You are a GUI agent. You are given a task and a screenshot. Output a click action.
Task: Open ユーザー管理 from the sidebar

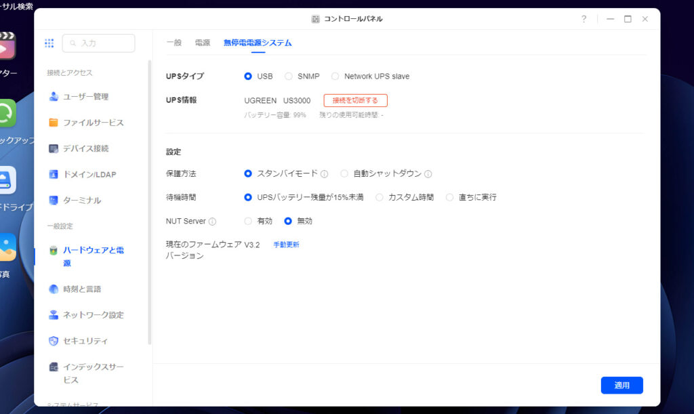point(85,97)
